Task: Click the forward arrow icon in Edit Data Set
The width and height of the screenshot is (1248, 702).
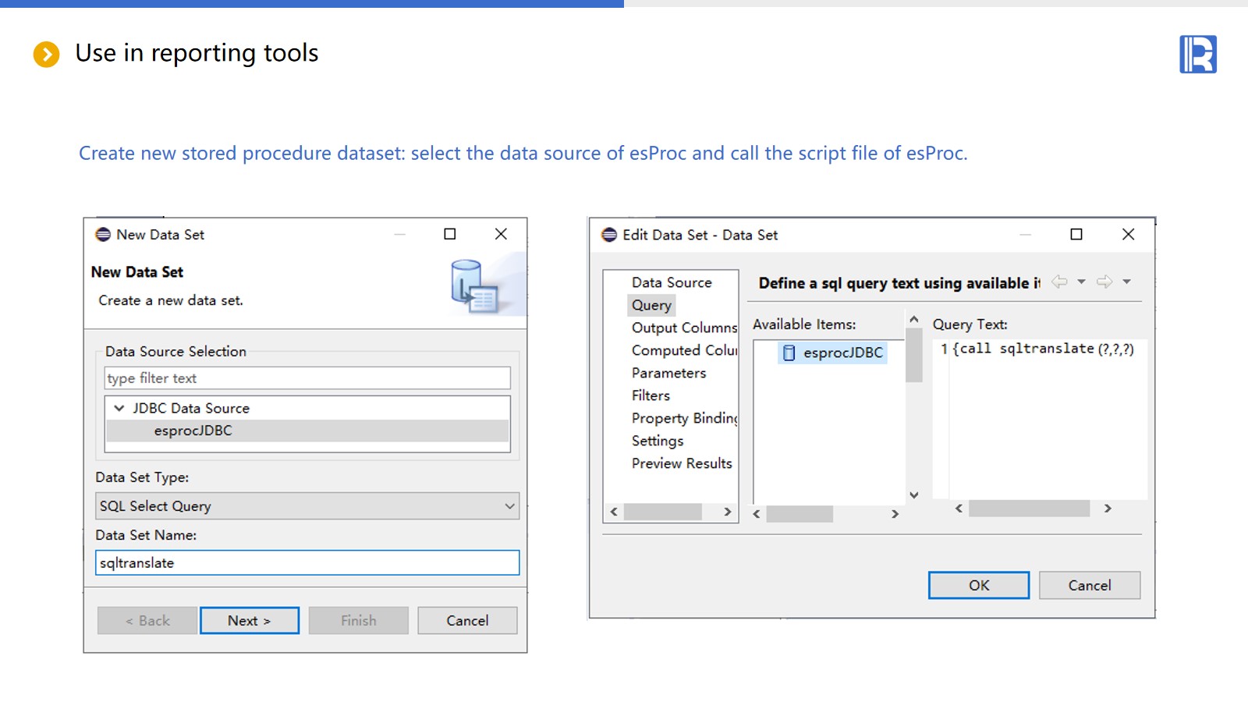Action: click(x=1104, y=282)
